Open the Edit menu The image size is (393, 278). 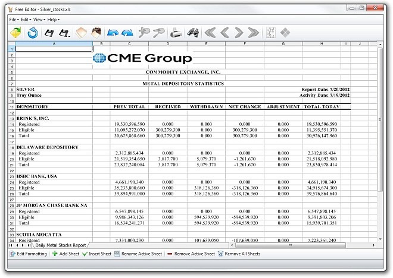tap(26, 20)
